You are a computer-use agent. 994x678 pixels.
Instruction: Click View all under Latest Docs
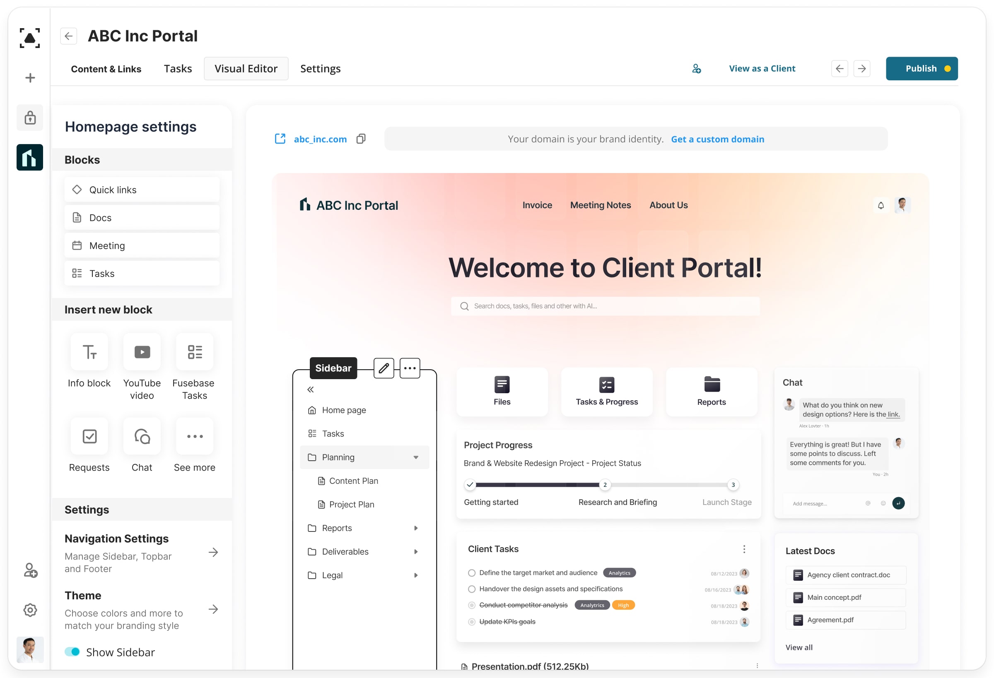click(x=799, y=647)
